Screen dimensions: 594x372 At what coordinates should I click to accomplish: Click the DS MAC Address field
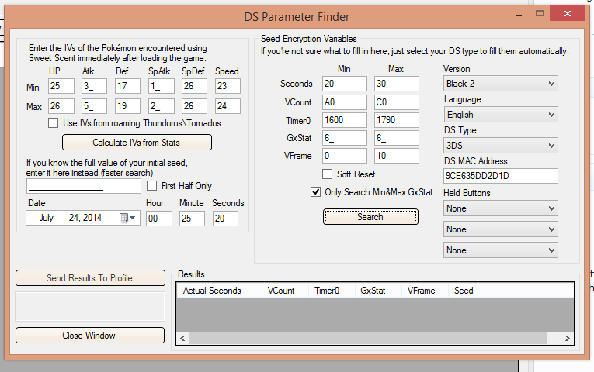(x=500, y=177)
